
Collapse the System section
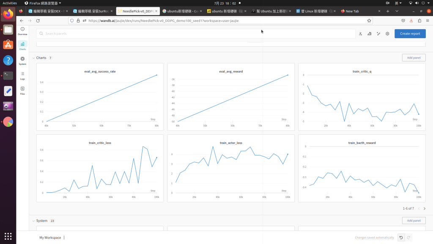tap(33, 221)
